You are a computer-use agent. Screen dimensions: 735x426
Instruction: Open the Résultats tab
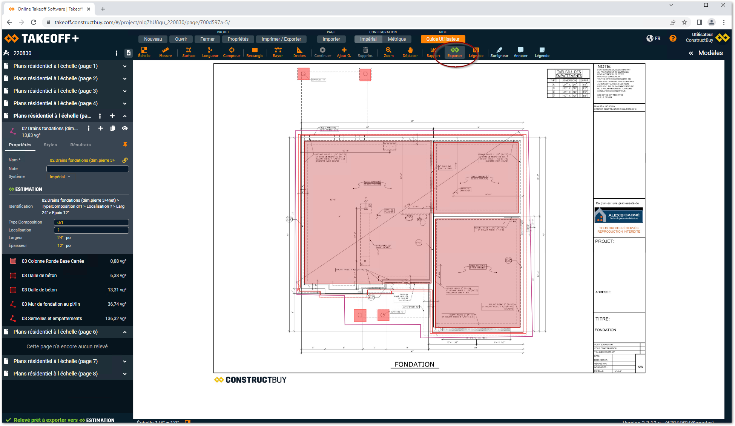(x=80, y=145)
